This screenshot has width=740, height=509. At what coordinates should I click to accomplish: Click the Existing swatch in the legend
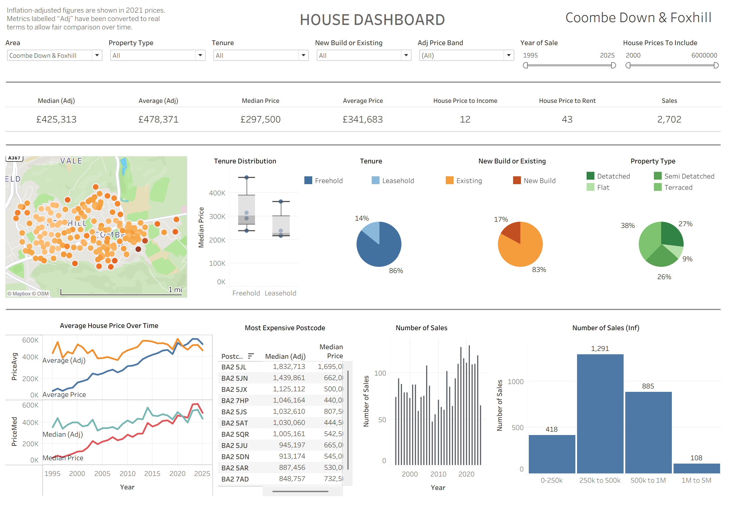[450, 180]
